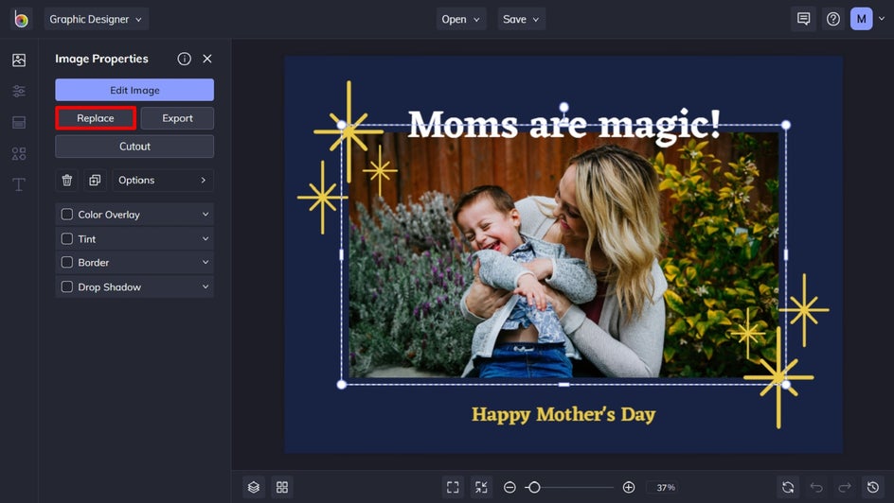Viewport: 894px width, 503px height.
Task: Click the top-right selection corner handle
Action: 786,125
